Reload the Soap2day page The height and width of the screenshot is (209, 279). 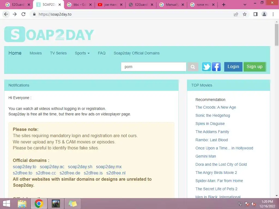pos(23,14)
